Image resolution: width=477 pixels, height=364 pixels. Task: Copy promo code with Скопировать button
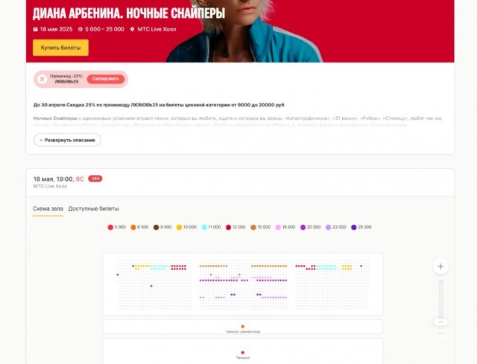tap(106, 79)
